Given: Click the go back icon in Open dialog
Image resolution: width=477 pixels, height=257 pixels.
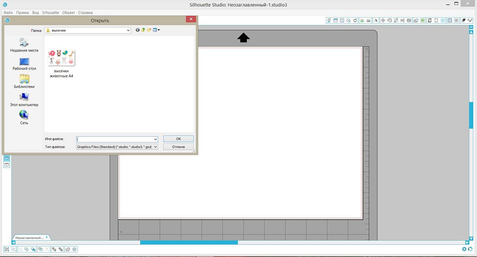Looking at the screenshot, I should coord(137,30).
